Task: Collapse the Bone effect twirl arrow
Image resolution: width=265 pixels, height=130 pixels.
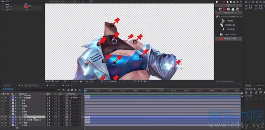Action: [x=1, y=4]
